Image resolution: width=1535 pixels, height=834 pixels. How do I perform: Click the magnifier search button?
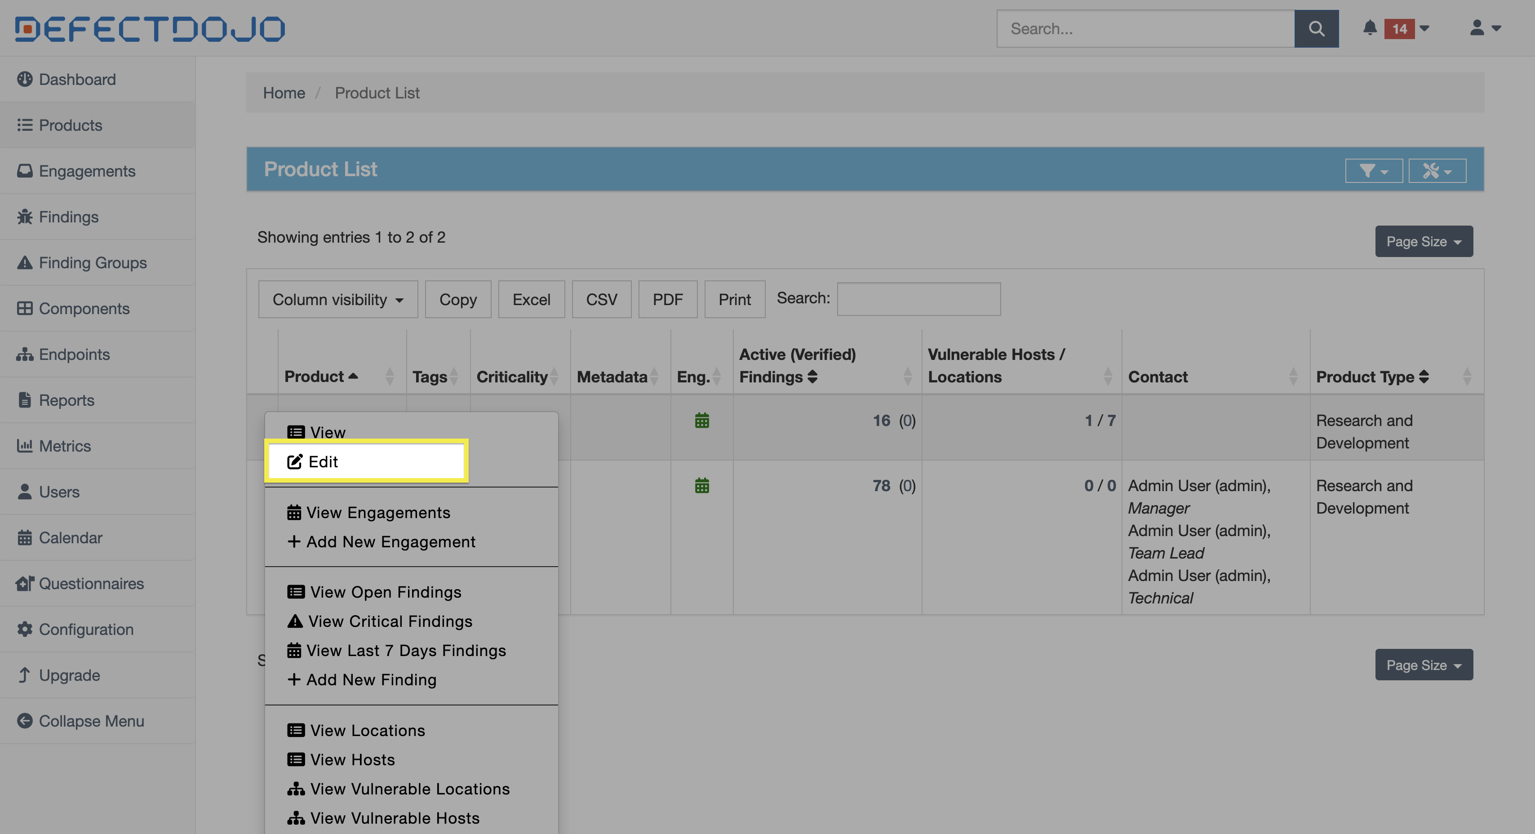pos(1316,29)
